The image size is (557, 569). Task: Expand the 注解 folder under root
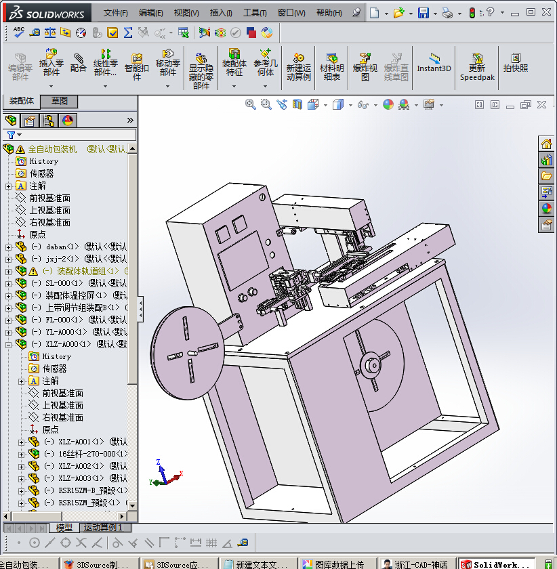point(8,186)
